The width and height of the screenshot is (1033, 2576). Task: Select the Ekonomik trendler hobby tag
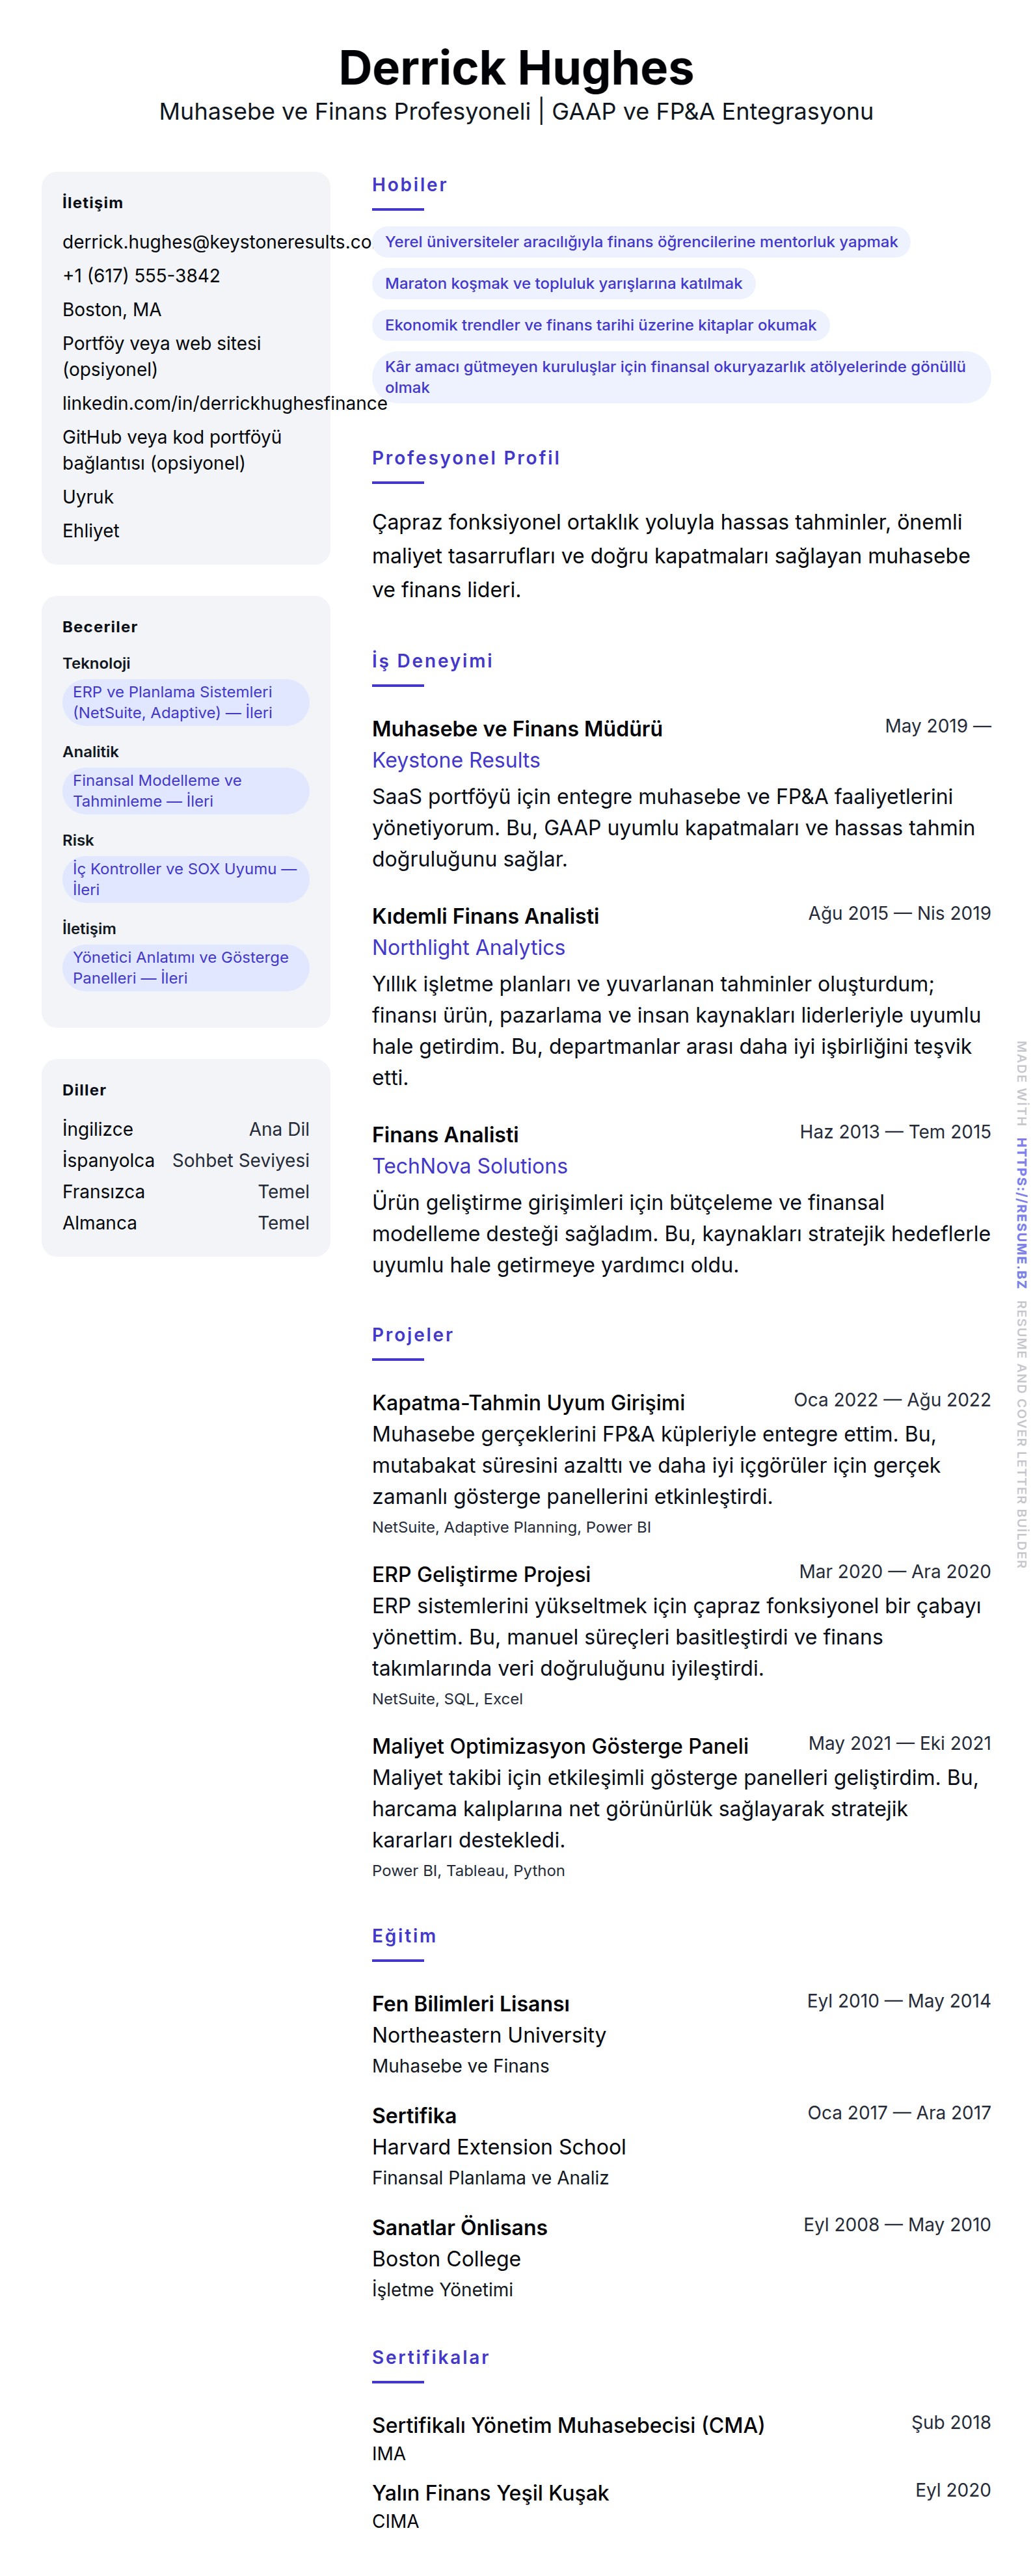(600, 325)
